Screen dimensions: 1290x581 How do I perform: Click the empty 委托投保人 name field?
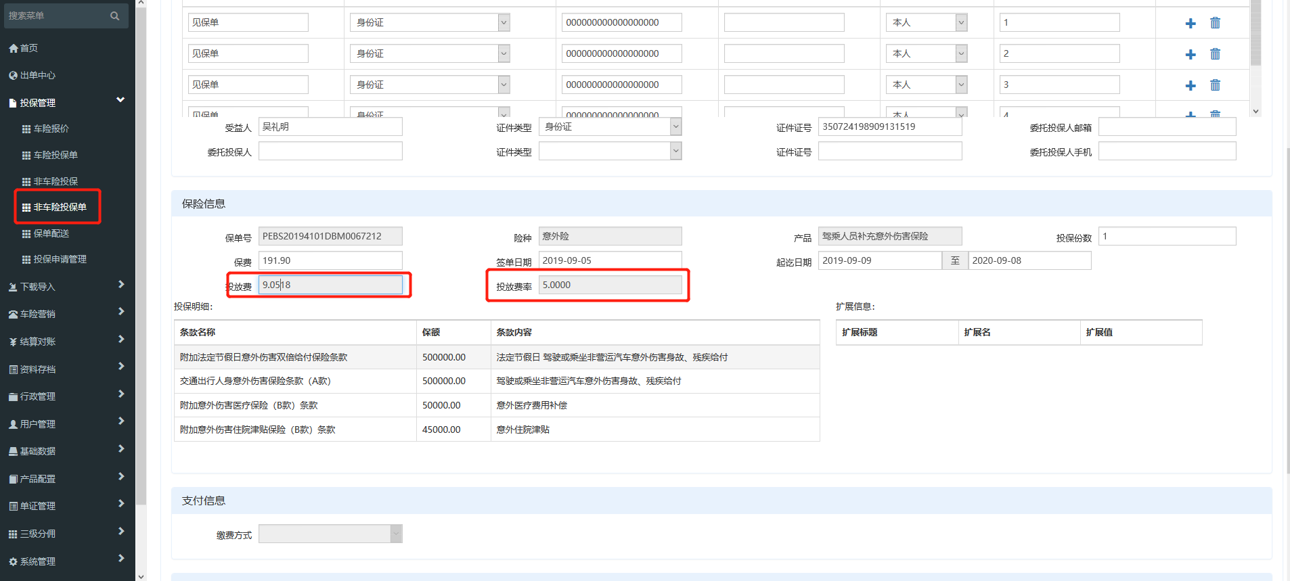click(330, 151)
